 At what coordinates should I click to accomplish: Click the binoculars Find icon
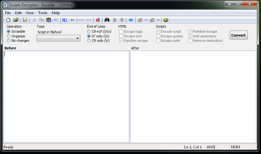pos(107,20)
